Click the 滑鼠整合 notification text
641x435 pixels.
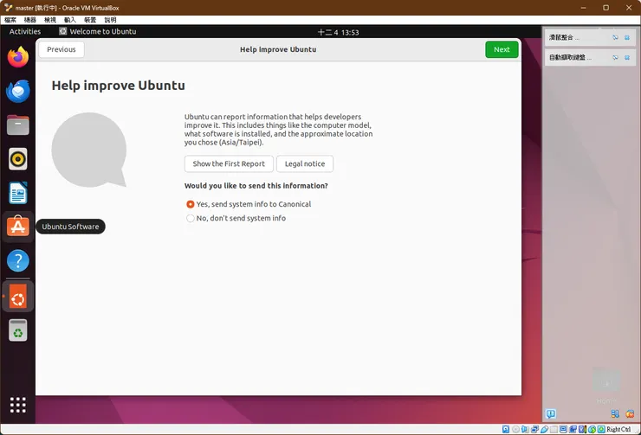click(563, 37)
